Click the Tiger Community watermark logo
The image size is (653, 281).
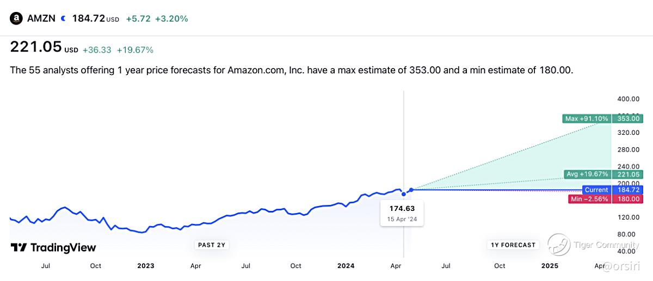pos(558,244)
